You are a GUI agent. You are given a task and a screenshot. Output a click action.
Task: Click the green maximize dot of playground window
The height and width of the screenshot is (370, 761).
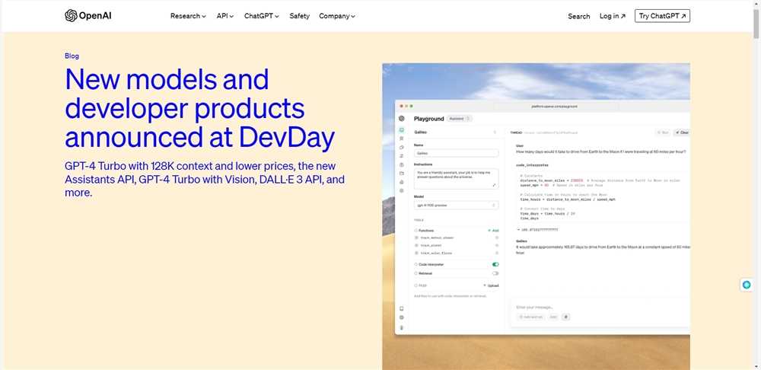[x=412, y=107]
